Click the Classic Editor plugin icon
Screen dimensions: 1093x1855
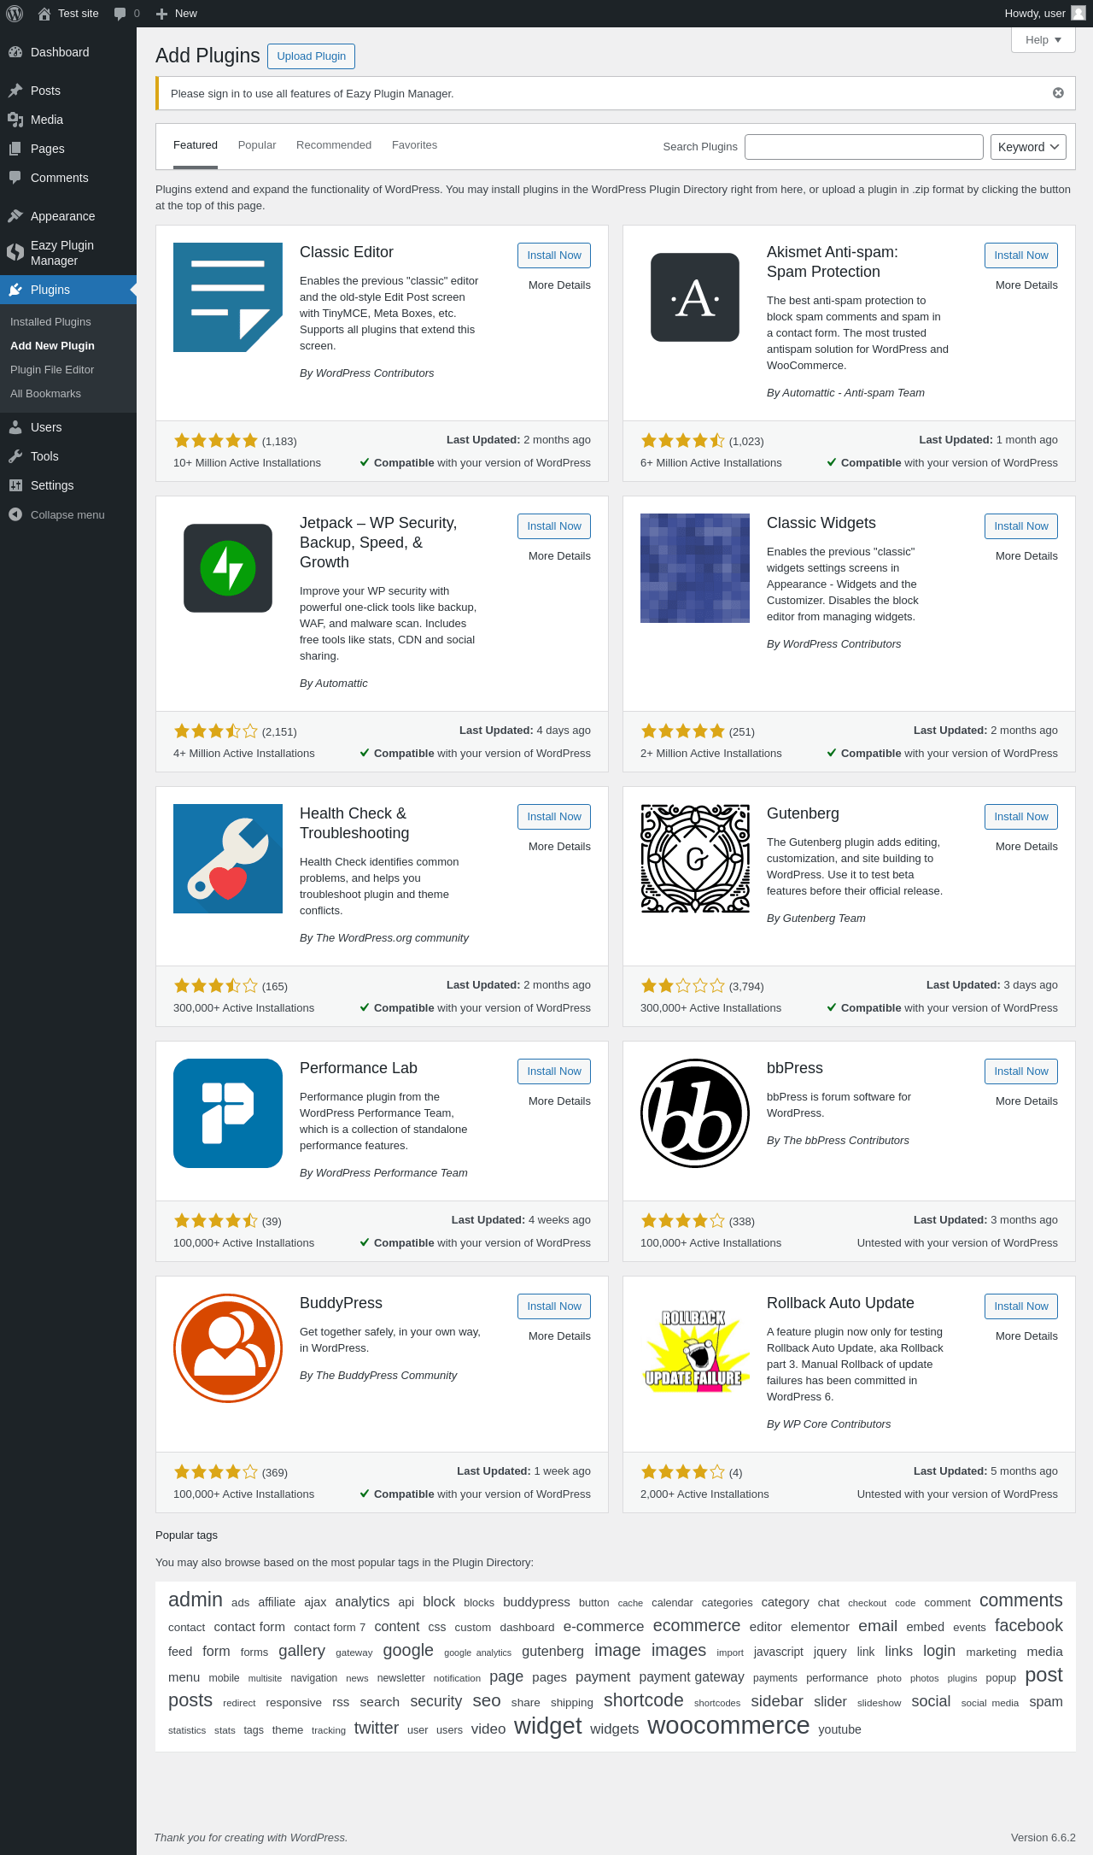(x=228, y=297)
